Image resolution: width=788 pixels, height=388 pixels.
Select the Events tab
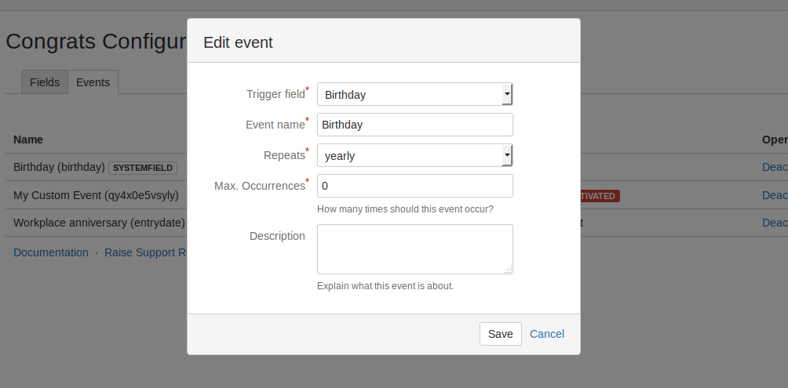tap(93, 82)
